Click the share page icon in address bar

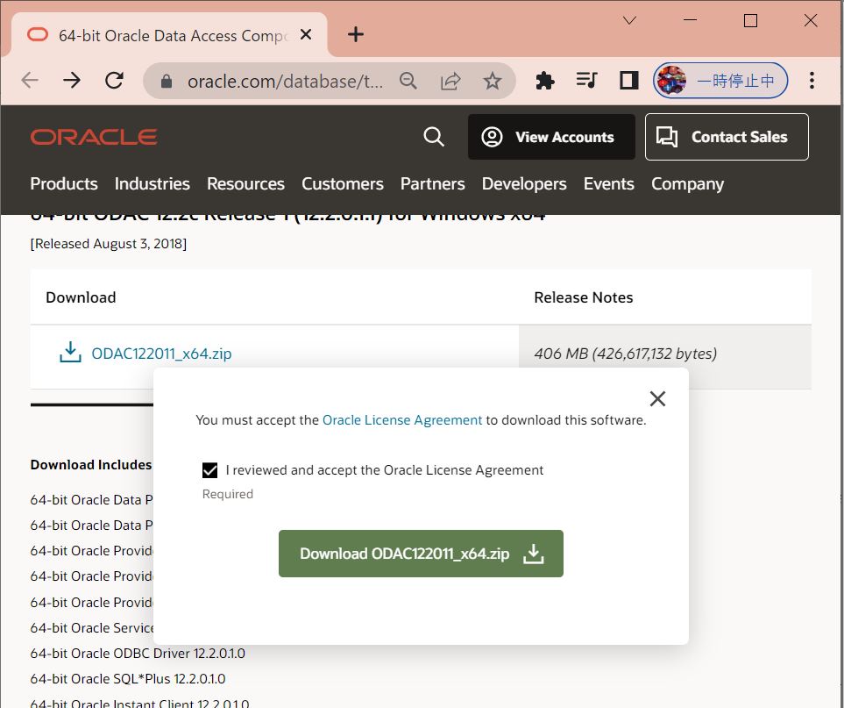[450, 81]
